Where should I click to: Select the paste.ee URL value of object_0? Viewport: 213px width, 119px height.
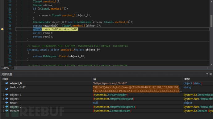click(x=110, y=83)
